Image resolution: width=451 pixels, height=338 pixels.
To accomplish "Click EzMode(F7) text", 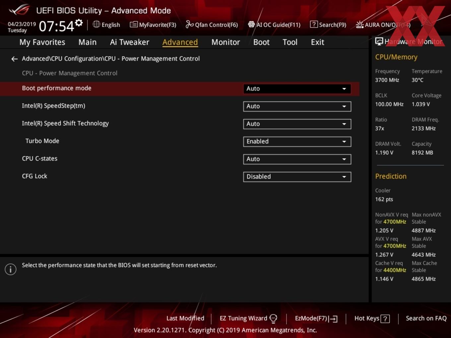I will pos(311,318).
